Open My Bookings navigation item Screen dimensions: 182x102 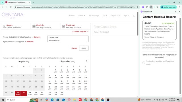point(94,16)
